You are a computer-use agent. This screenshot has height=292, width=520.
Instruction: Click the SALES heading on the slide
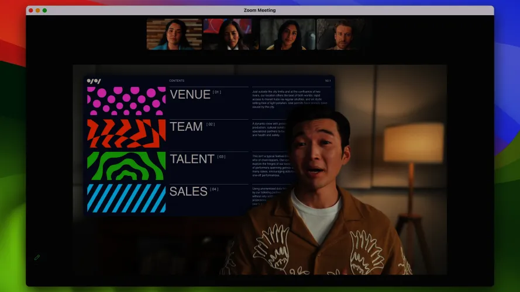188,192
